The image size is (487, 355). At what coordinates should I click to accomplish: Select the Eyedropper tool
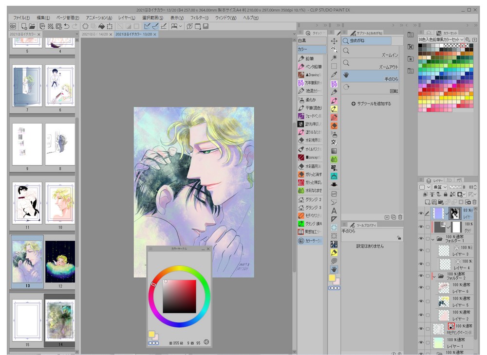tap(334, 74)
